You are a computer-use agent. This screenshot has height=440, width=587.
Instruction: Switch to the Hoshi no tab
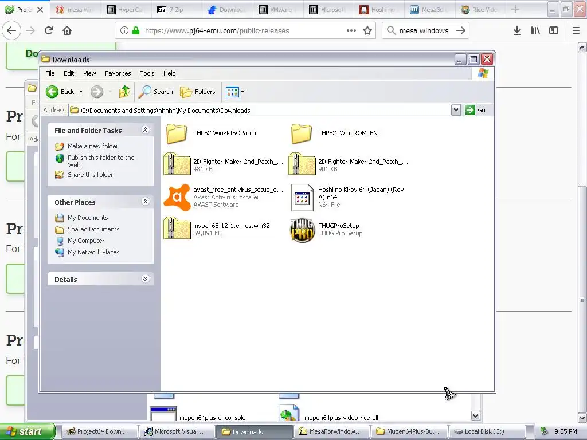click(378, 10)
